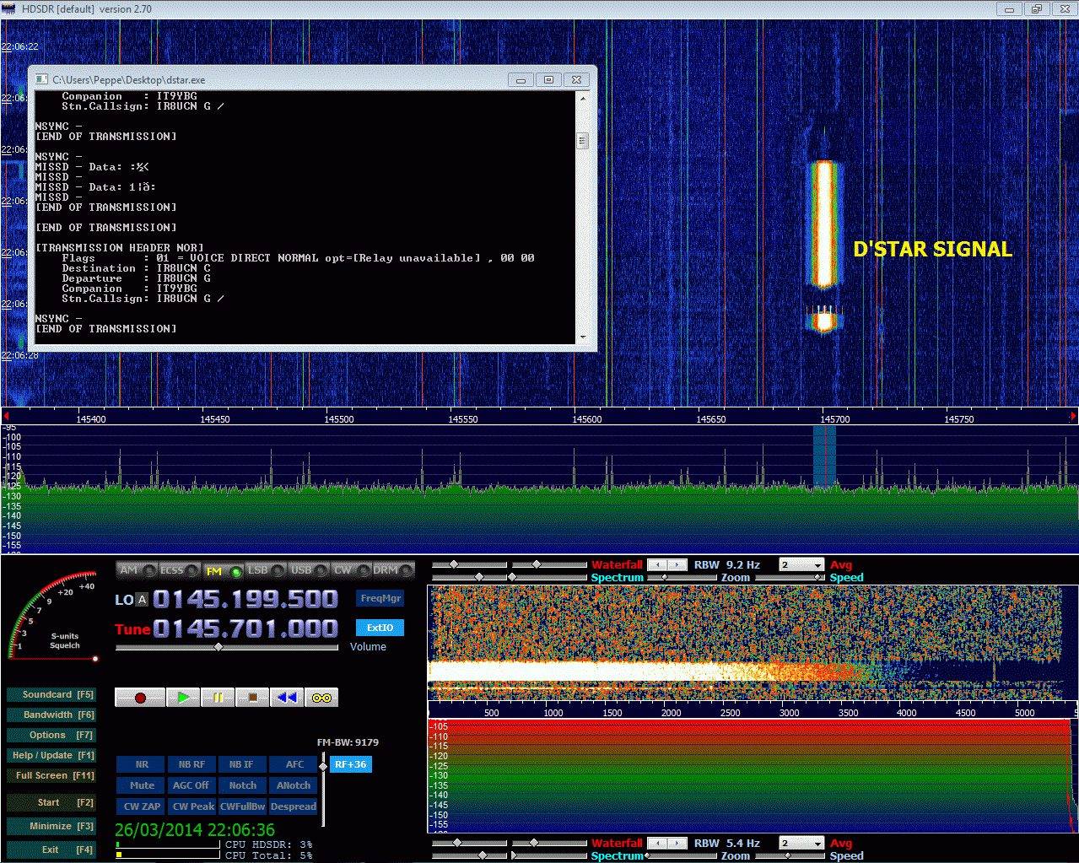Open the lower Avg dropdown showing 2

tap(801, 844)
